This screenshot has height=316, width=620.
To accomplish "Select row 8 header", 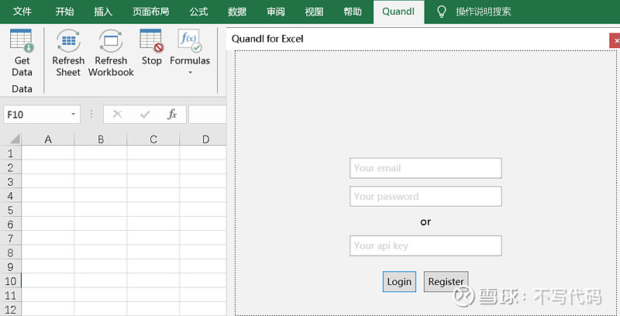I will pos(10,252).
